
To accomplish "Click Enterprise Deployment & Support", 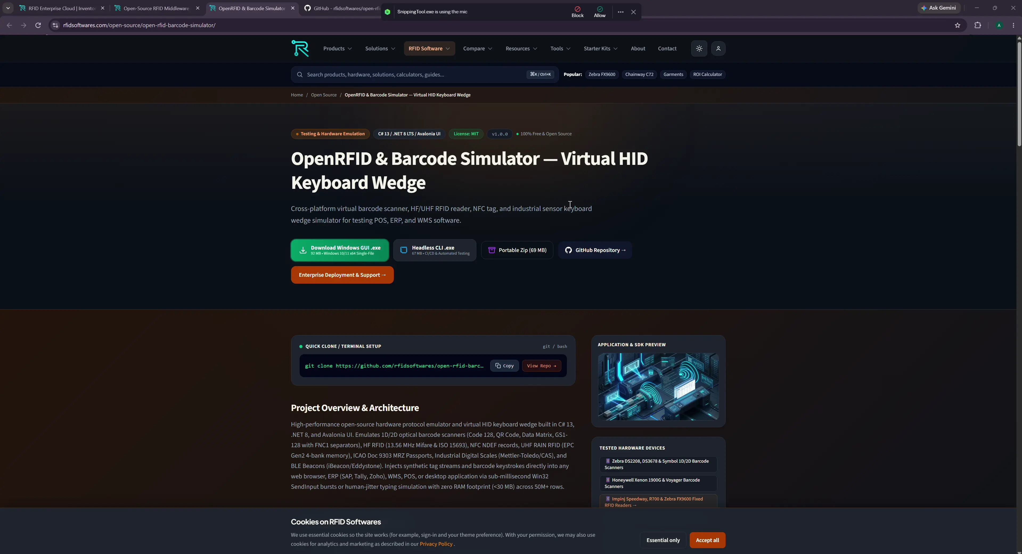I will 342,275.
